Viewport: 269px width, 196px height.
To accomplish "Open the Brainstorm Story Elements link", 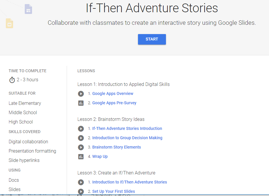I will [x=116, y=147].
